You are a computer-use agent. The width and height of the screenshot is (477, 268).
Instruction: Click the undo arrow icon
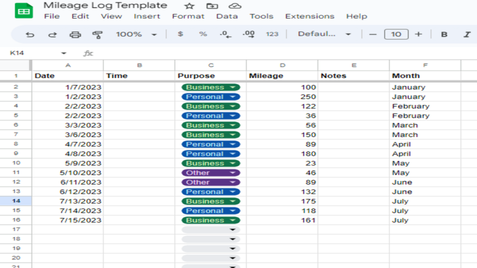pyautogui.click(x=30, y=34)
